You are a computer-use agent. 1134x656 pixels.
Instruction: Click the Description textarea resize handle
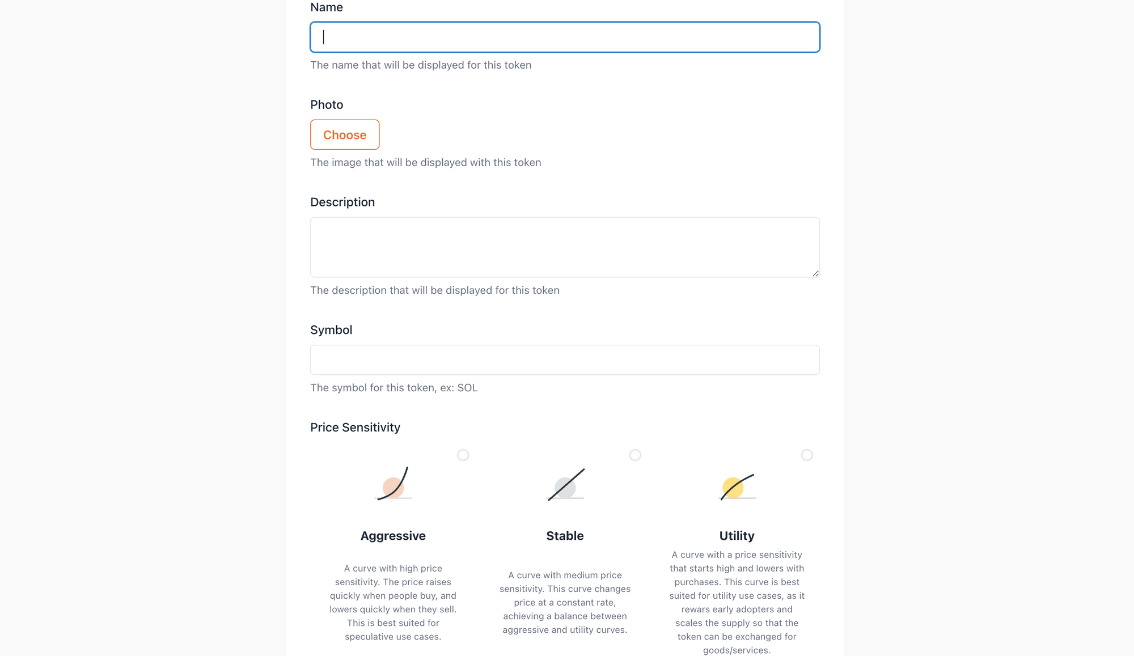[815, 273]
